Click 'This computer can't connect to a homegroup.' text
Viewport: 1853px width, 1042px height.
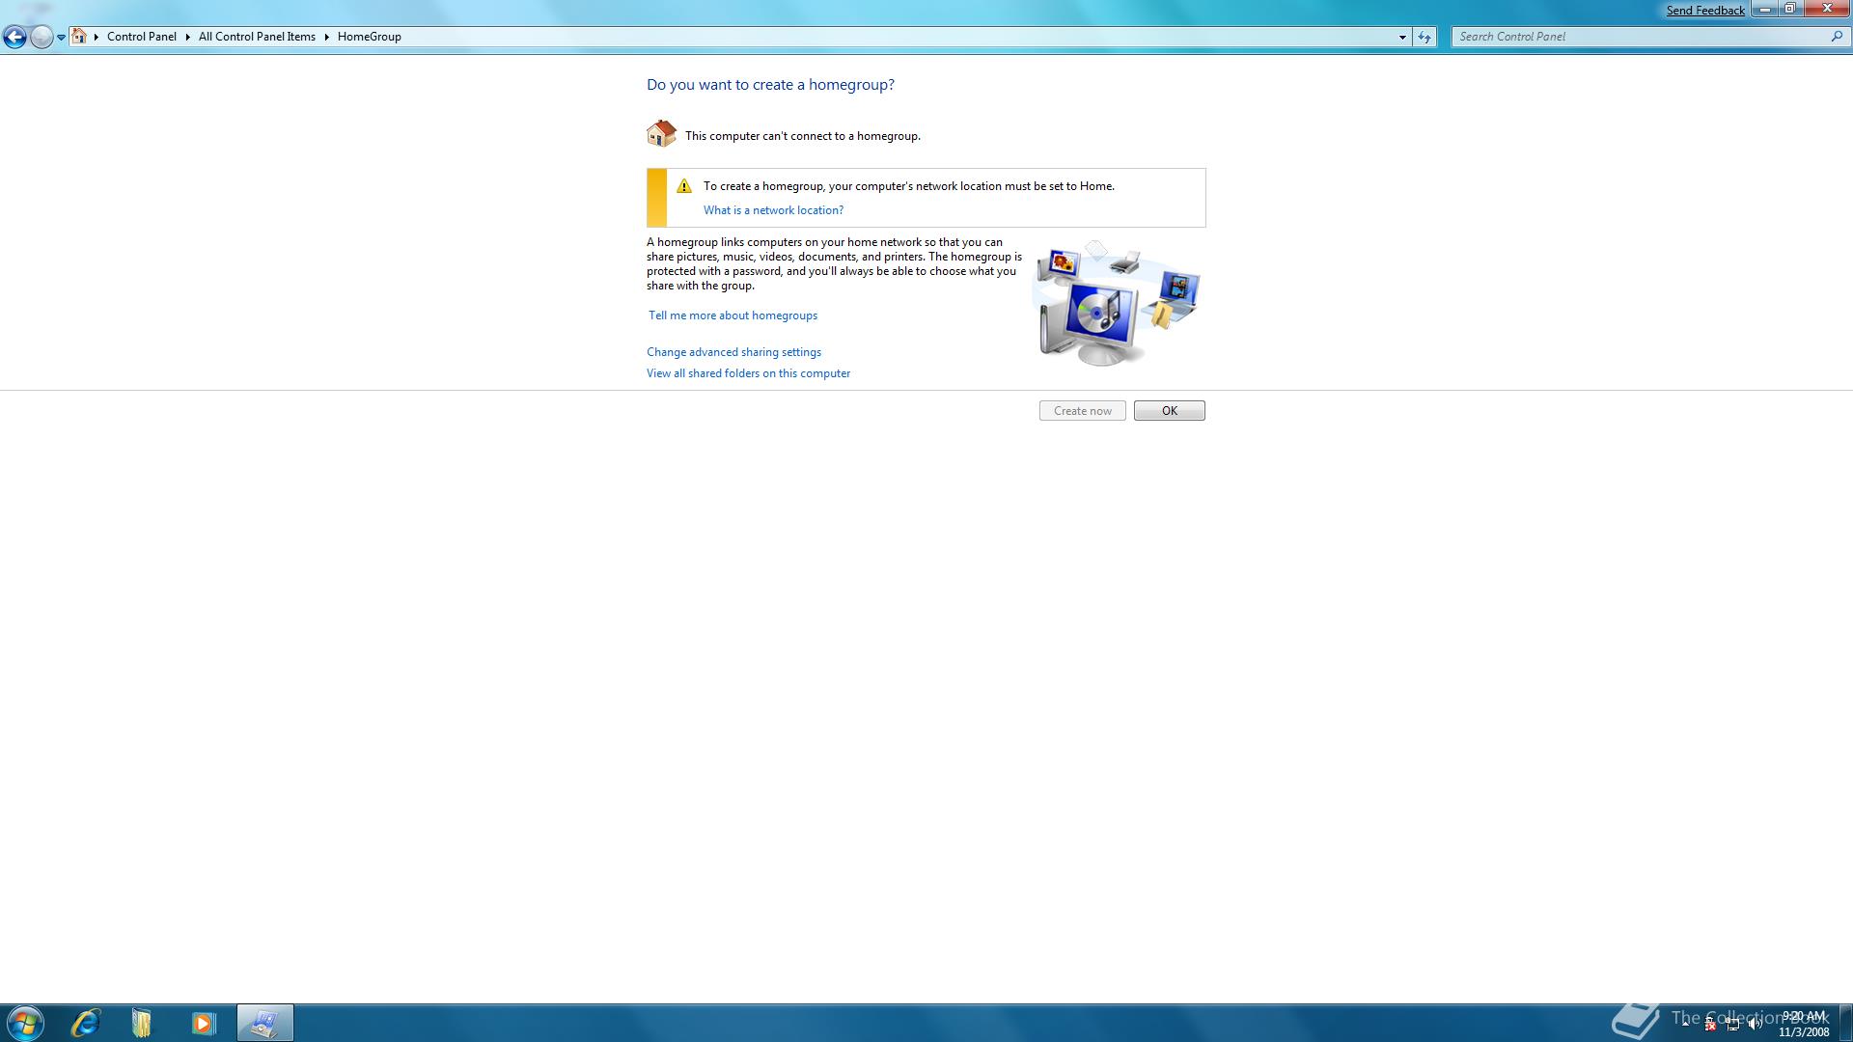(x=802, y=136)
